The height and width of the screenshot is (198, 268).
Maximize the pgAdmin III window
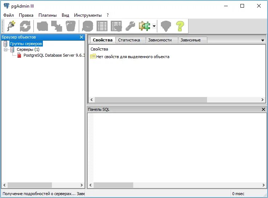(x=242, y=6)
